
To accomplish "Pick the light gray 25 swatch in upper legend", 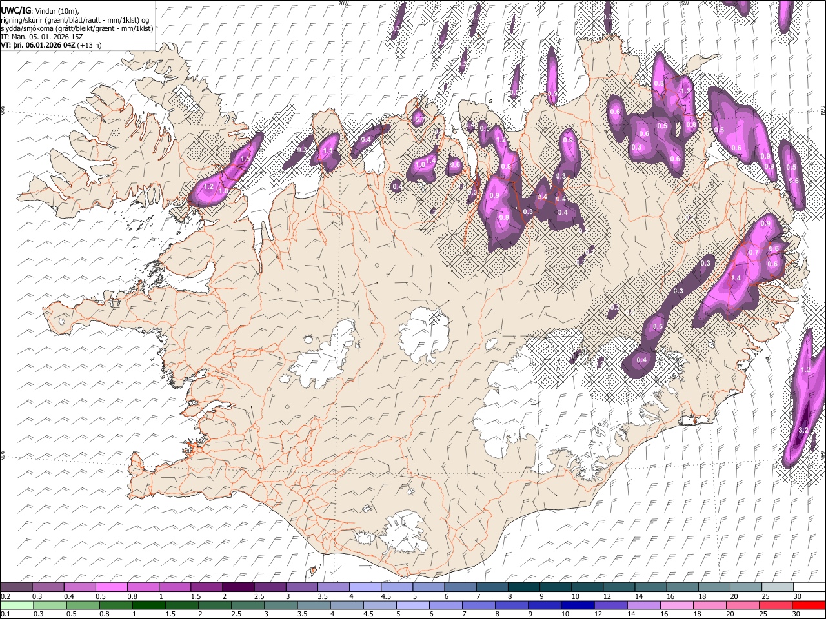I will click(777, 587).
